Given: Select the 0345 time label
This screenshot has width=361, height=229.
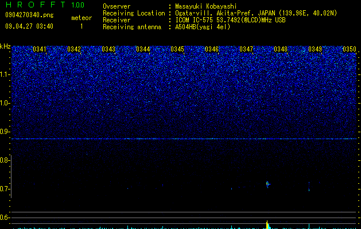Looking at the screenshot, I should pos(177,49).
